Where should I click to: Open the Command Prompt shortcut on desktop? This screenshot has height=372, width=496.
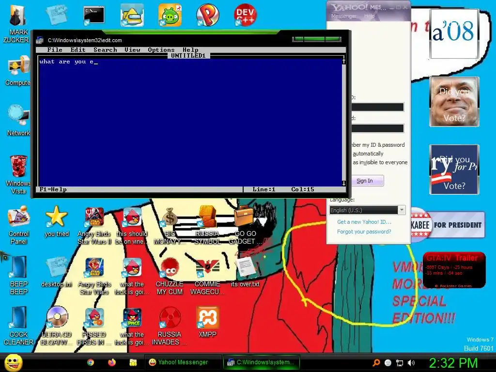click(94, 15)
